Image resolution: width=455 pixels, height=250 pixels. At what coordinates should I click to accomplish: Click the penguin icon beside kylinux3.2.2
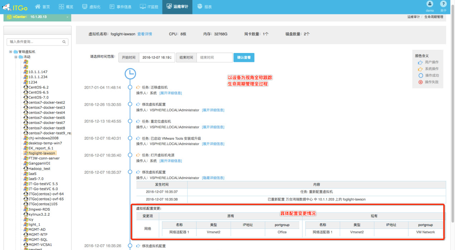click(26, 214)
